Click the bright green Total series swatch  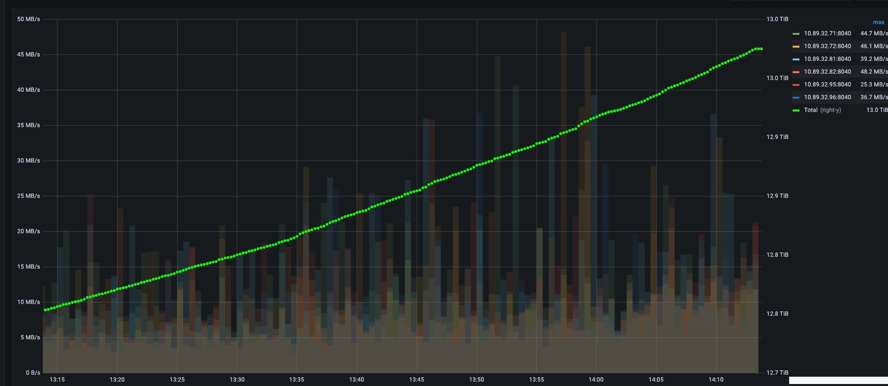(796, 110)
